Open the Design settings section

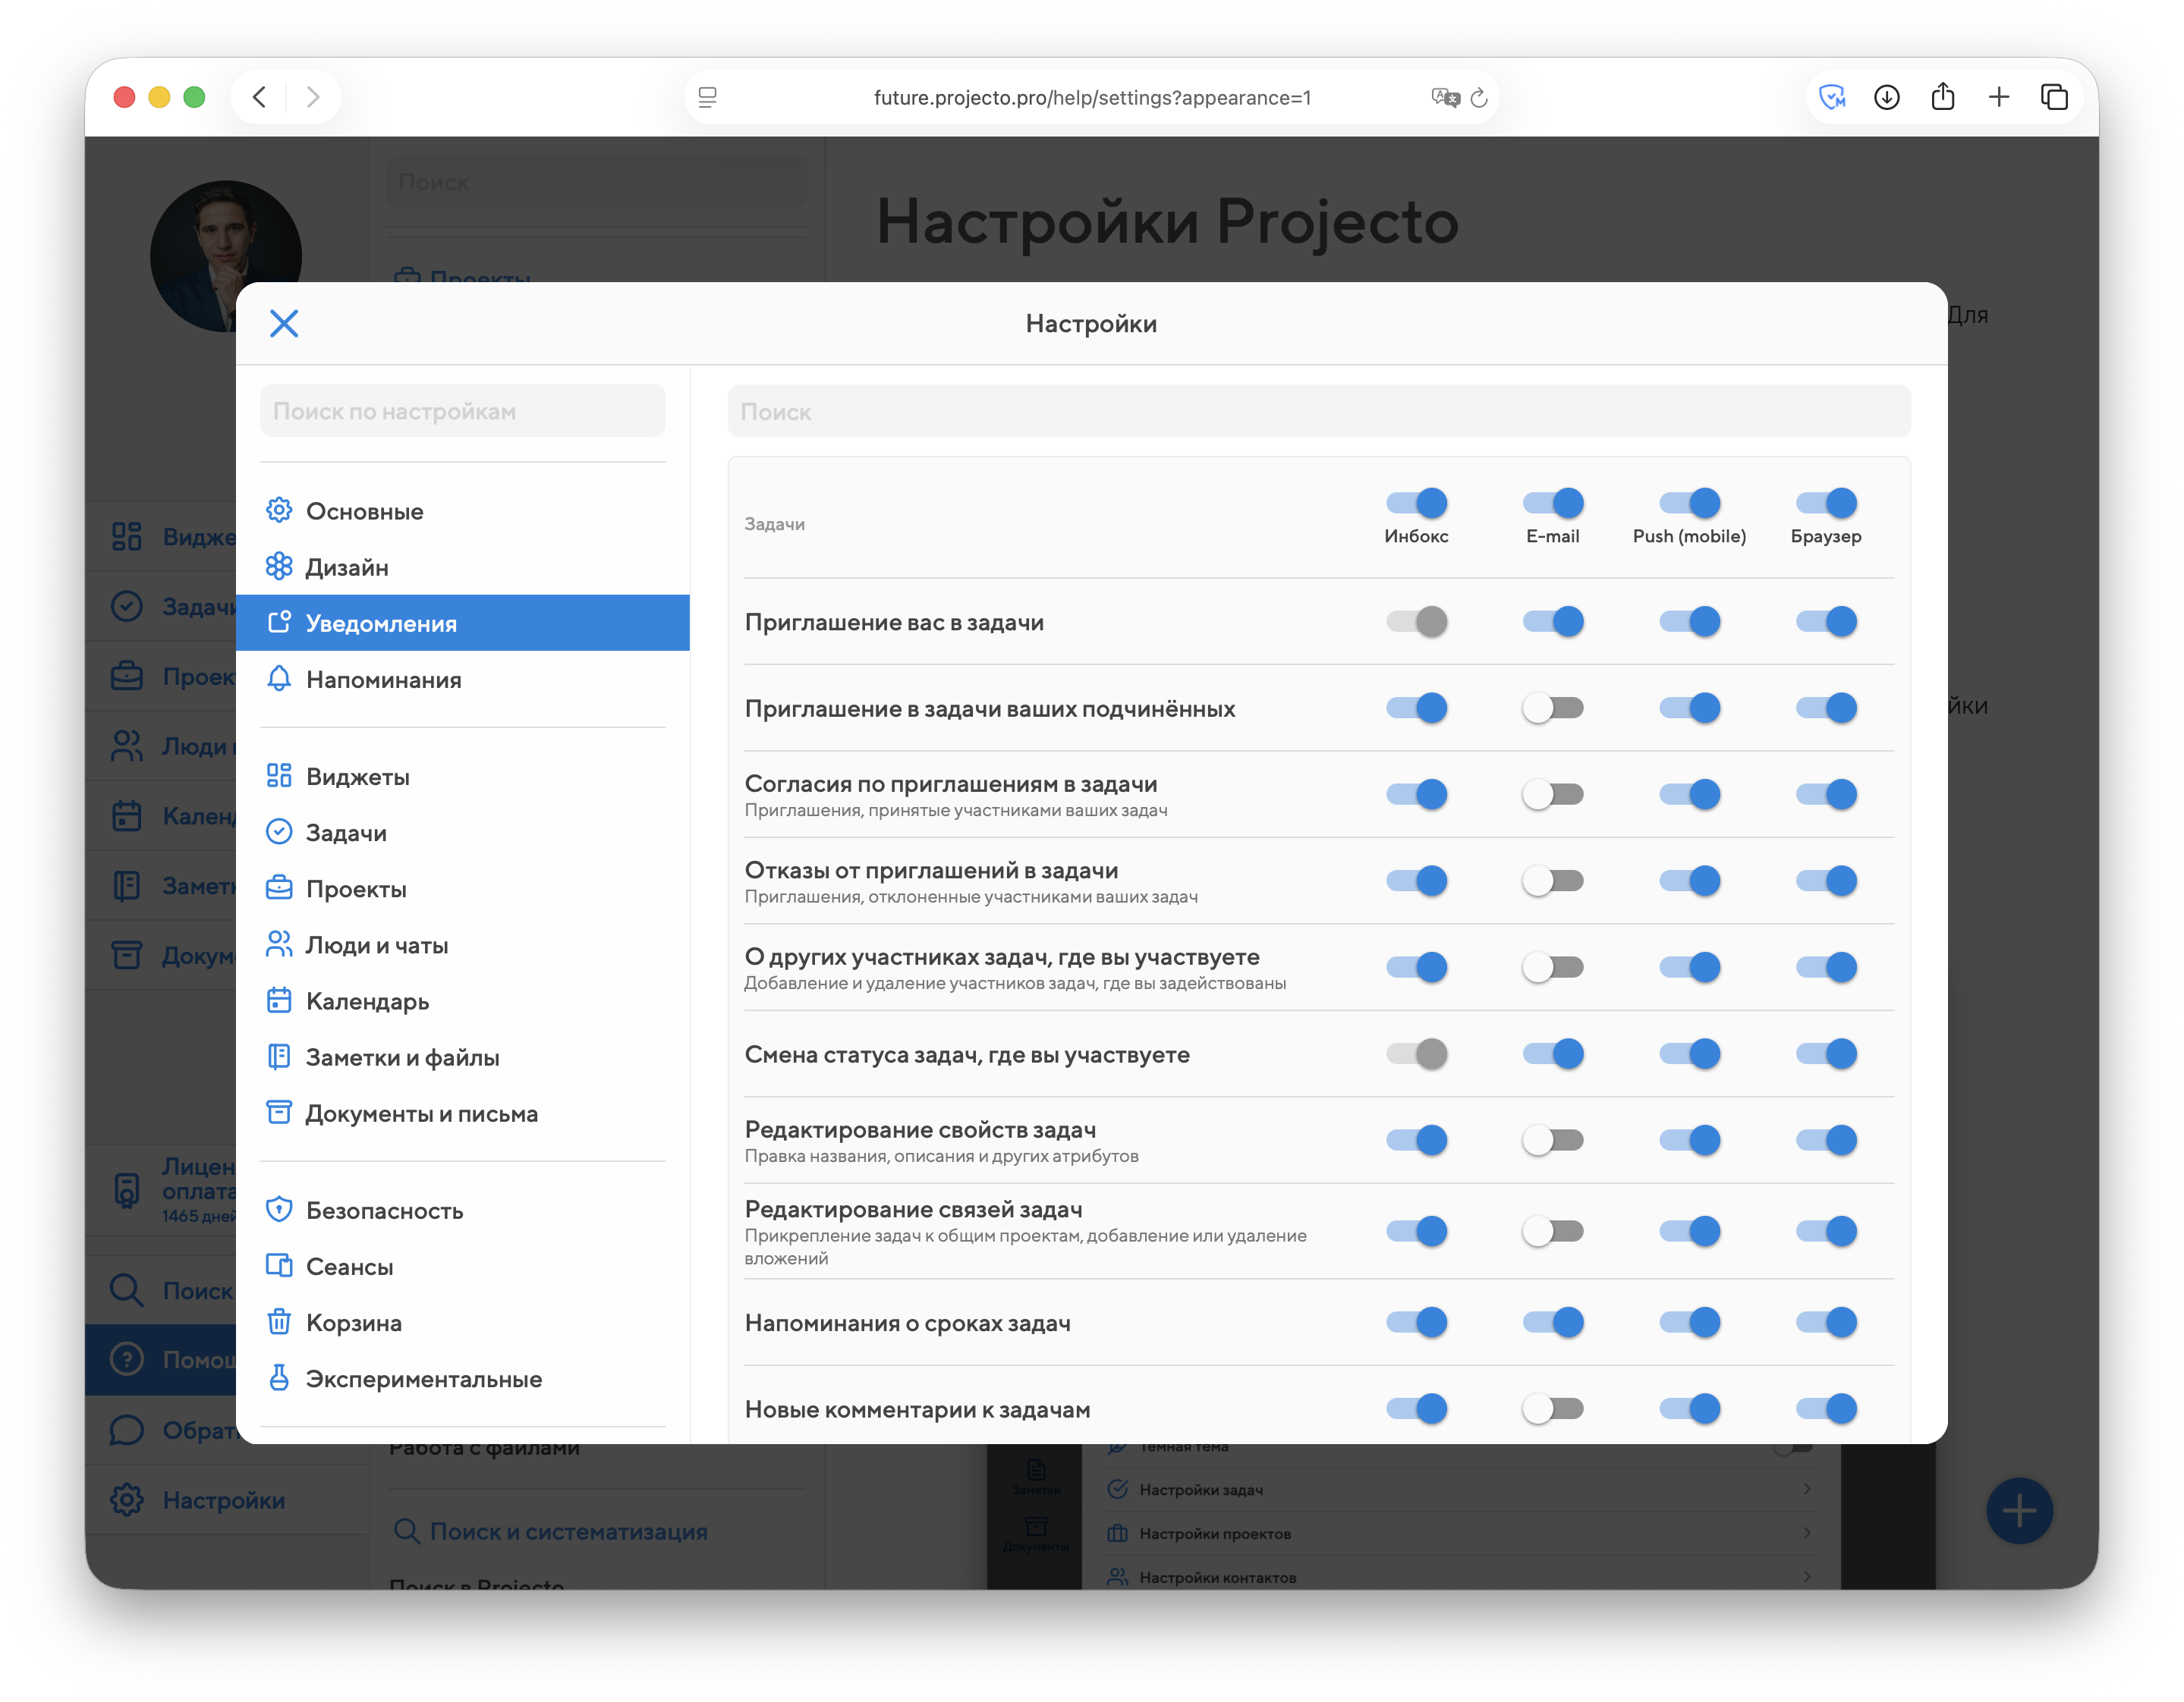click(346, 567)
